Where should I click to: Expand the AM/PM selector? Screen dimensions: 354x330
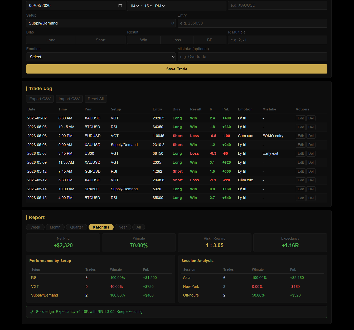pyautogui.click(x=160, y=6)
